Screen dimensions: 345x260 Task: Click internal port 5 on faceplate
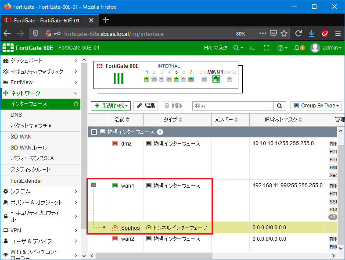176,79
